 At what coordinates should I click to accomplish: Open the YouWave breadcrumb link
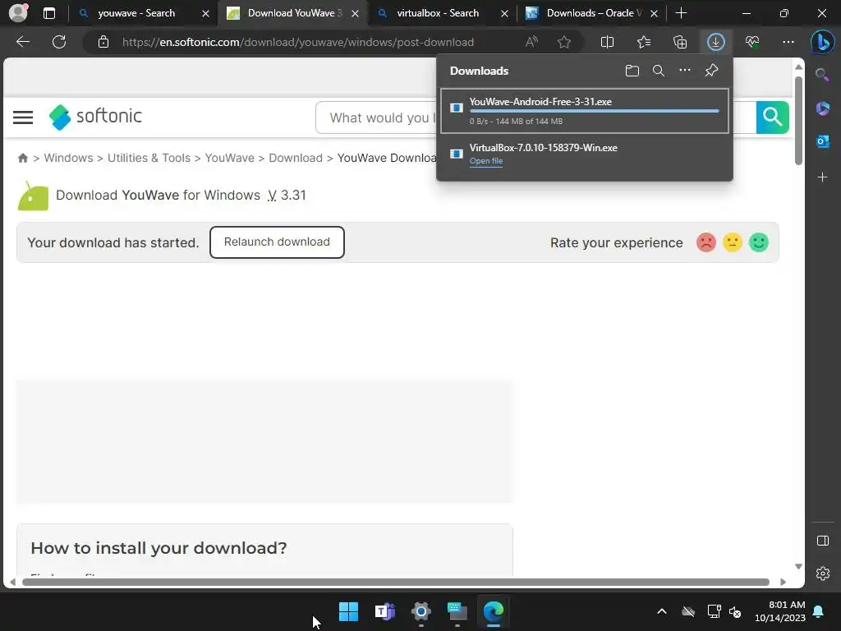[x=230, y=158]
